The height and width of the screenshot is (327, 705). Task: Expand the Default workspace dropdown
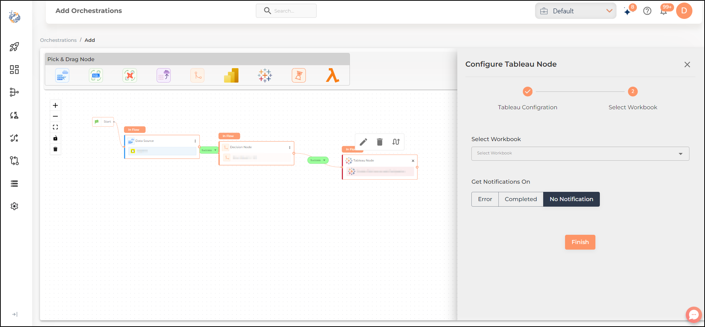(576, 11)
